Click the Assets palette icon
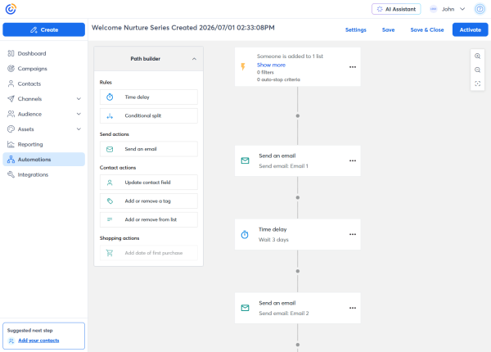Image resolution: width=491 pixels, height=352 pixels. tap(11, 129)
